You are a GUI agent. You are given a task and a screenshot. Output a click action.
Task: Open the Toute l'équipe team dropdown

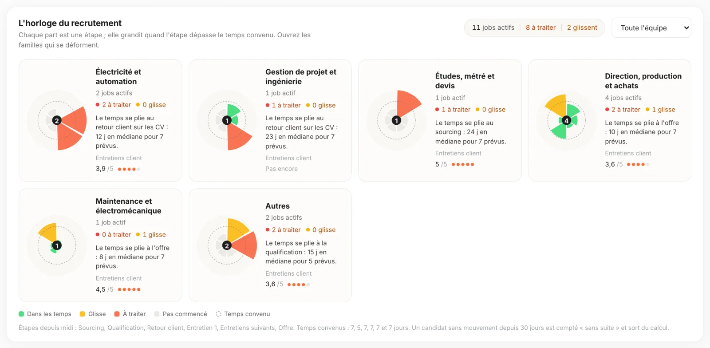tap(651, 28)
